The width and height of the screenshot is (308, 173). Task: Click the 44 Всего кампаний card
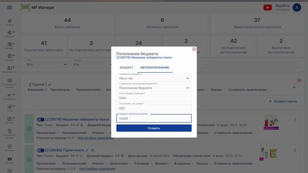pyautogui.click(x=67, y=23)
